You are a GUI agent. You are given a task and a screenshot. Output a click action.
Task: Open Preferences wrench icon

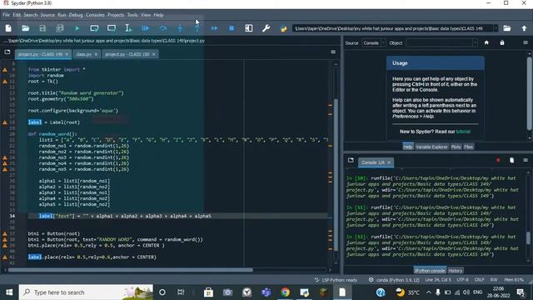(x=266, y=28)
